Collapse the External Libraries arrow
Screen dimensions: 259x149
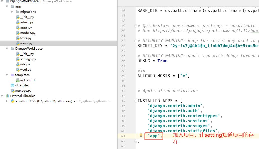2,96
